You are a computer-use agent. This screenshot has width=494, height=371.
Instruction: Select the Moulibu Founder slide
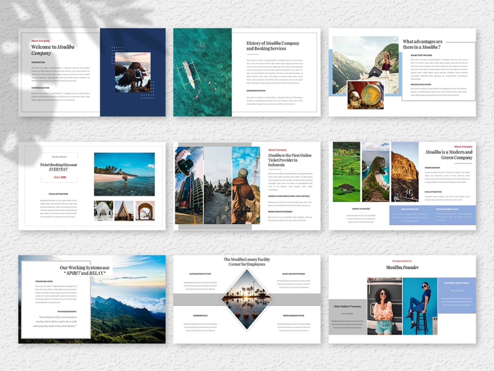(402, 299)
